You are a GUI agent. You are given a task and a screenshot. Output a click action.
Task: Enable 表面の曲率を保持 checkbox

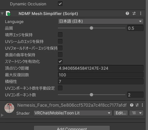pyautogui.click(x=60, y=55)
